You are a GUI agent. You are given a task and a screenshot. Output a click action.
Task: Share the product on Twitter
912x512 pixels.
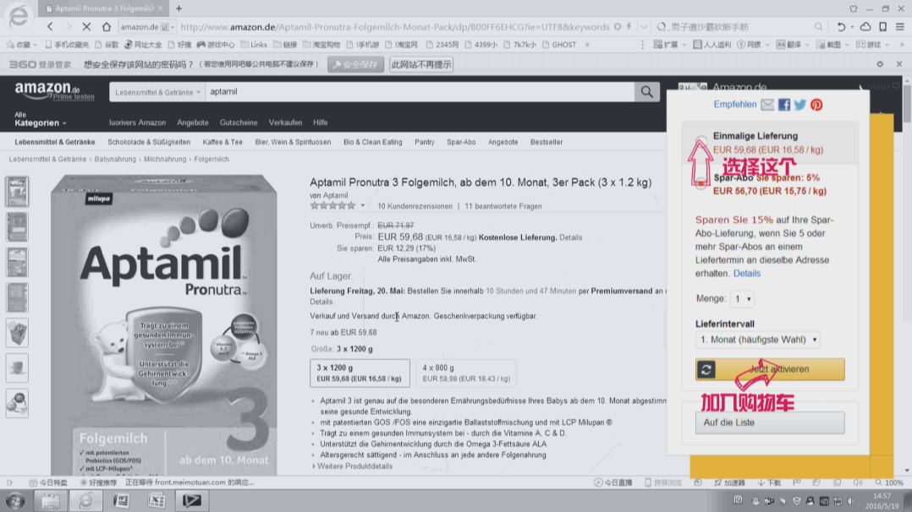pyautogui.click(x=800, y=105)
